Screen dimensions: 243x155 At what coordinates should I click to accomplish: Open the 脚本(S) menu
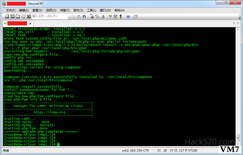click(78, 10)
